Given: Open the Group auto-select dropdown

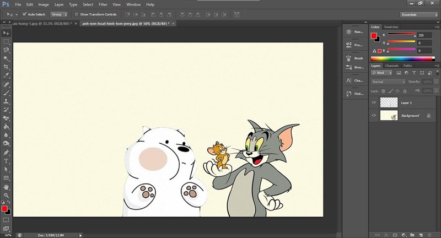Looking at the screenshot, I should pyautogui.click(x=59, y=14).
